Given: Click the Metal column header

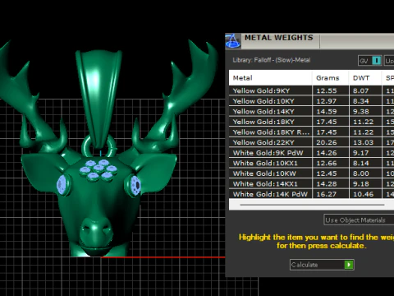Looking at the screenshot, I should click(x=270, y=78).
